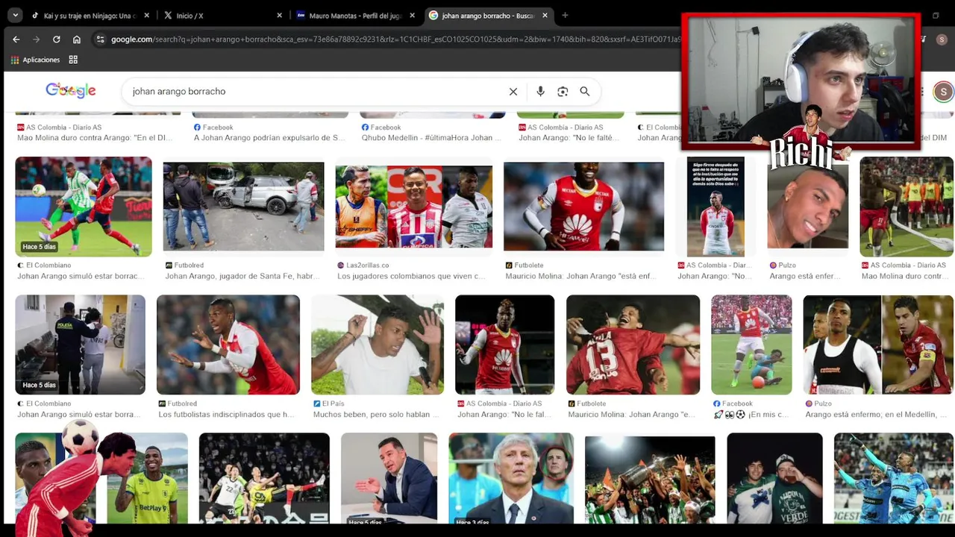Open the three players collage thumbnail
The image size is (955, 537).
414,207
